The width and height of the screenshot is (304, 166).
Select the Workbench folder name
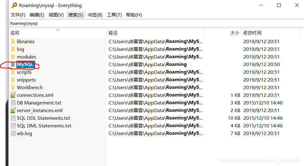click(x=30, y=88)
